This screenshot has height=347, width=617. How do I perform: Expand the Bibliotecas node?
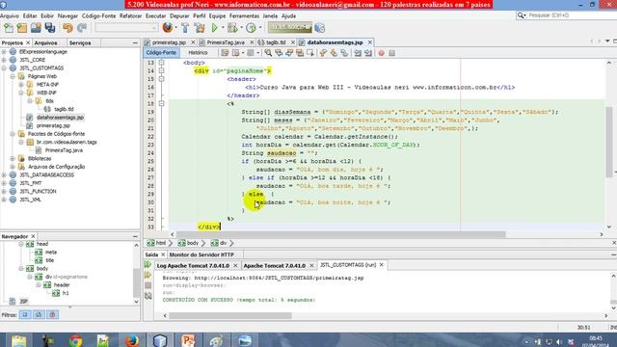(x=13, y=158)
